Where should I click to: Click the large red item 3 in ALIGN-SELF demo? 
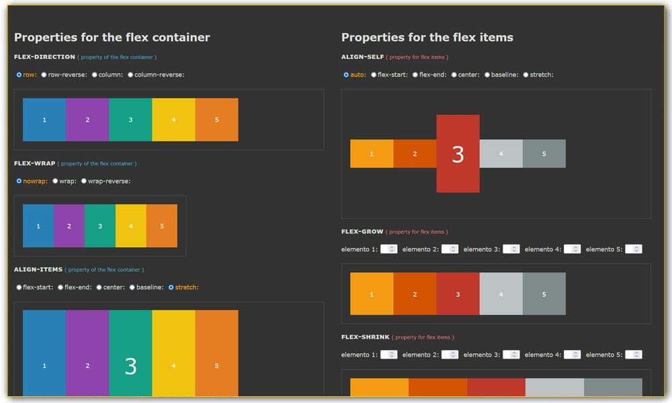click(x=458, y=154)
